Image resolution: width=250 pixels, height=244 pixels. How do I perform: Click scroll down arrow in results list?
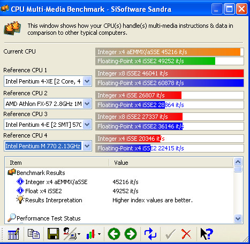pos(238,218)
